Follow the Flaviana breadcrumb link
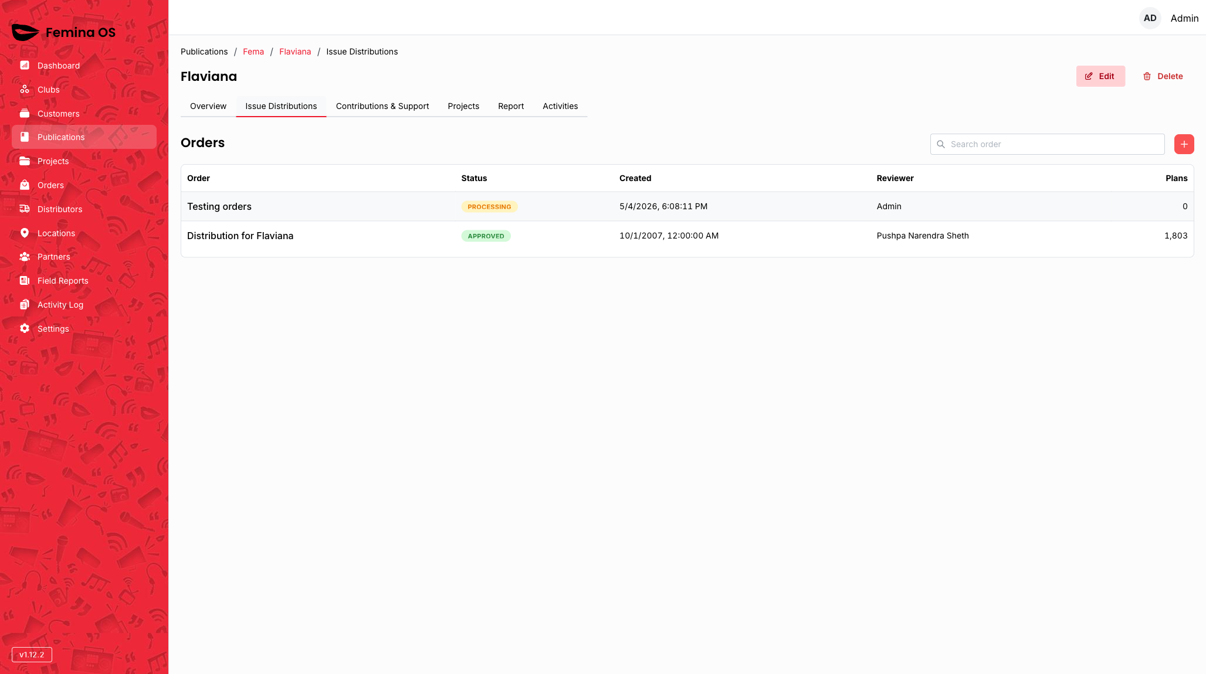This screenshot has width=1206, height=674. coord(295,52)
